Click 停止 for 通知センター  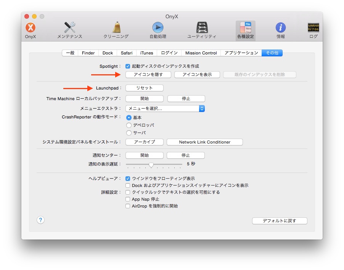pyautogui.click(x=186, y=155)
